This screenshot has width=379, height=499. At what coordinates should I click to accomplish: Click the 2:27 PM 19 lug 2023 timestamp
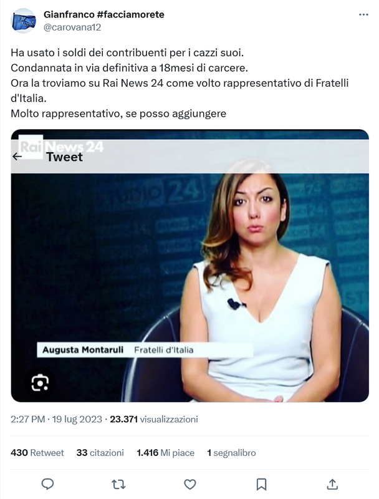point(57,420)
